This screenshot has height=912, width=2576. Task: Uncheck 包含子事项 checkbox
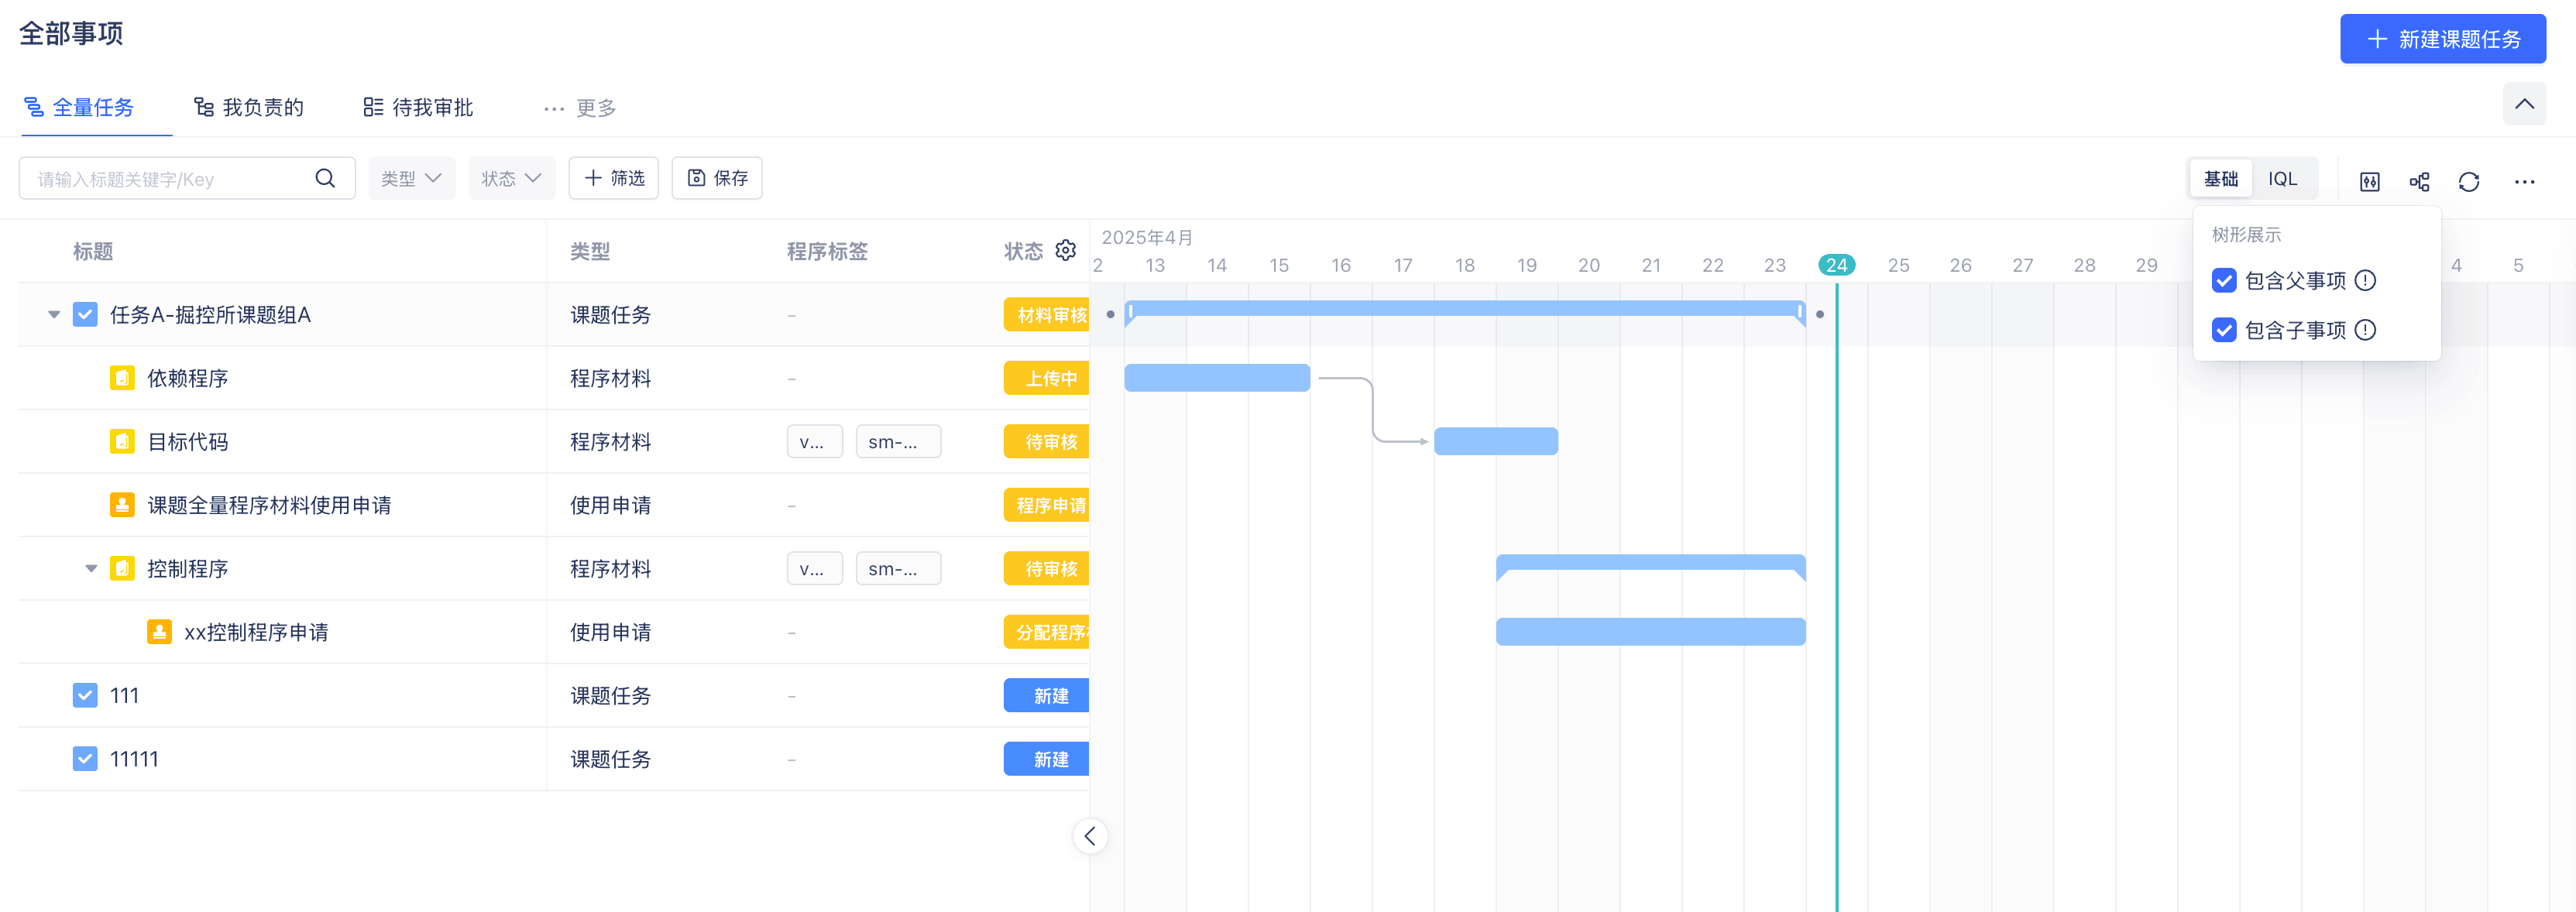[x=2224, y=330]
